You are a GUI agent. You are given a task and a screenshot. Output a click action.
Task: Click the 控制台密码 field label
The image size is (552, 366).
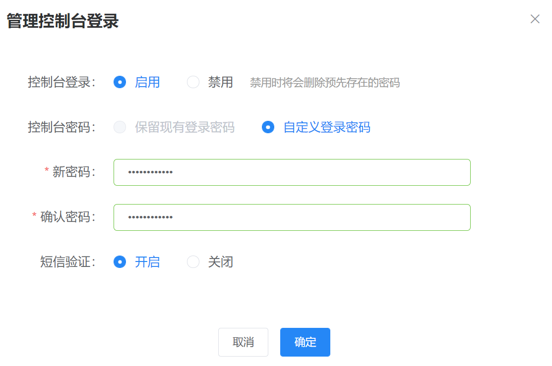tap(57, 127)
